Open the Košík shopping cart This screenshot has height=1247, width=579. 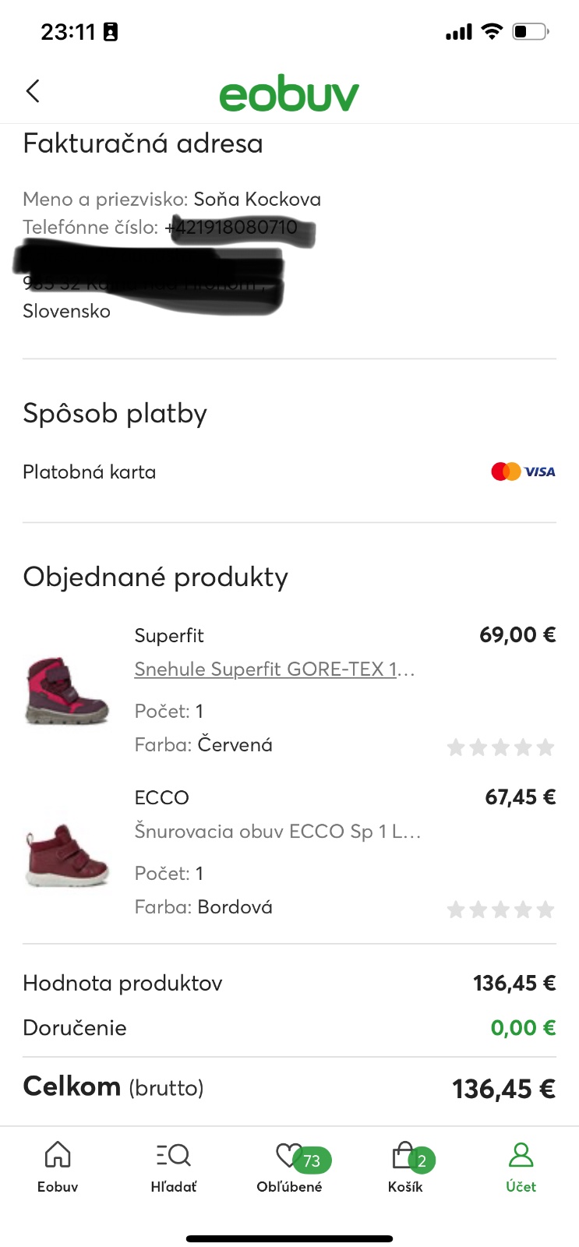[405, 1166]
